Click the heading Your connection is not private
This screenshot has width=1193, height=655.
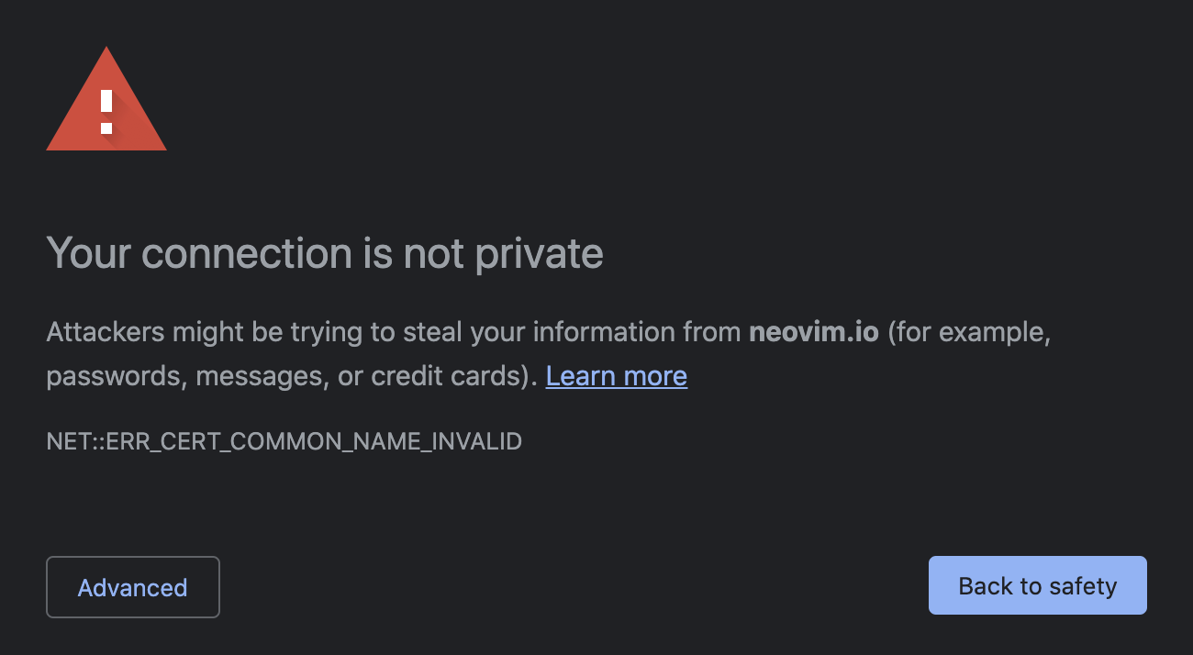coord(325,253)
